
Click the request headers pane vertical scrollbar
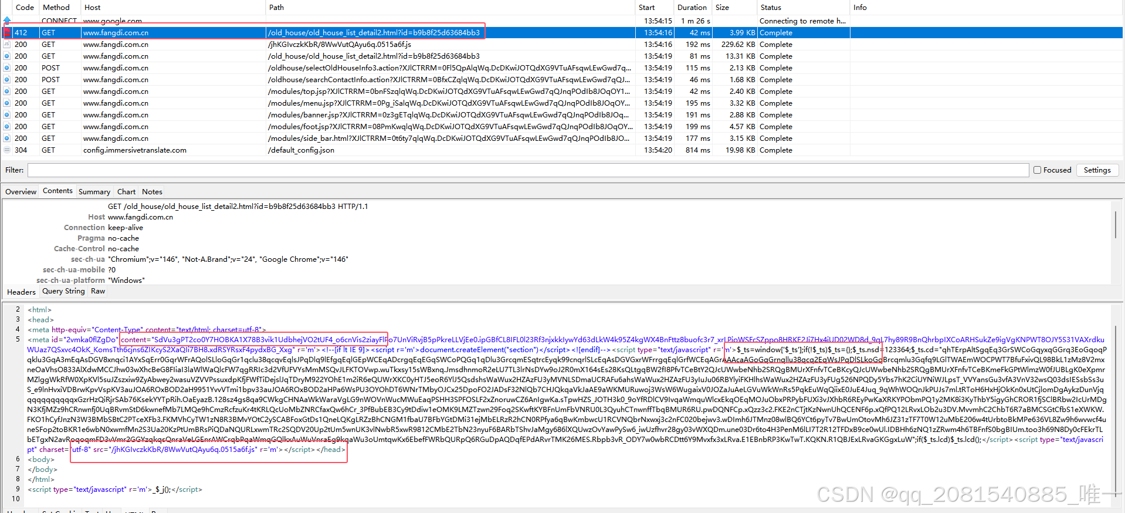point(1115,225)
